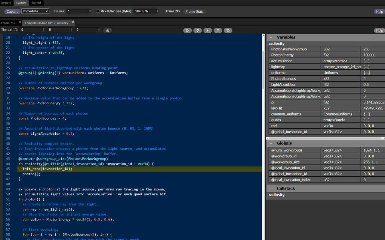Continue shader execution in the debugger
Screen dimensions: 385x240
(x=187, y=30)
